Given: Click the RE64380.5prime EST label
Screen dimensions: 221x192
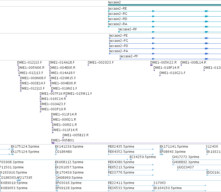Looking at the screenshot, I should tap(121, 162).
